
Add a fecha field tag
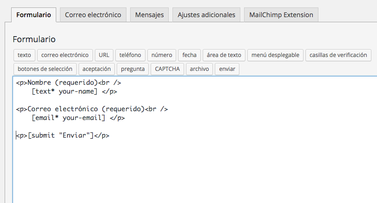(189, 55)
